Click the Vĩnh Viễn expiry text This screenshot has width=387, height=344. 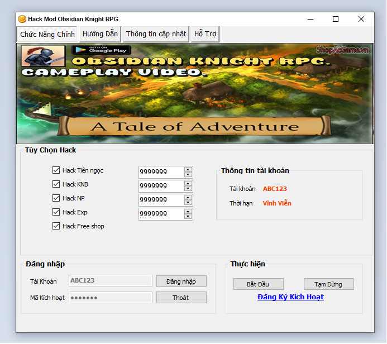coord(277,203)
